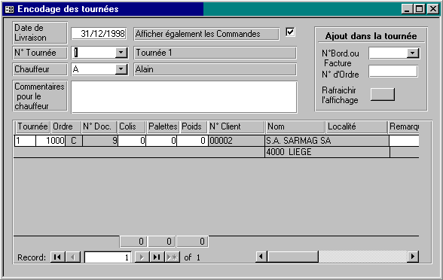Go to next record navigation button
Image resolution: width=443 pixels, height=280 pixels.
142,257
